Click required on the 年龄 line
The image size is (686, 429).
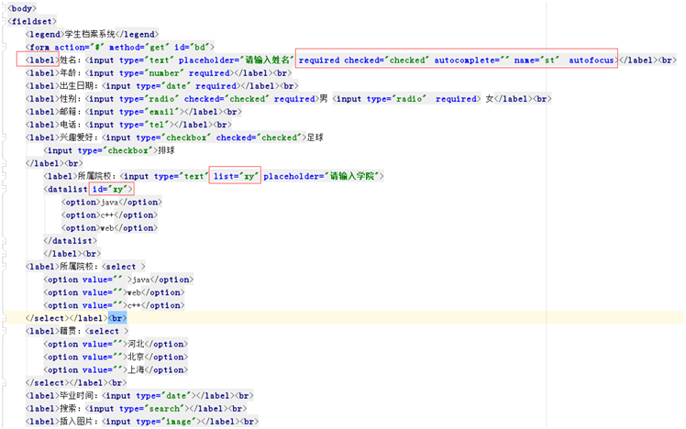209,73
